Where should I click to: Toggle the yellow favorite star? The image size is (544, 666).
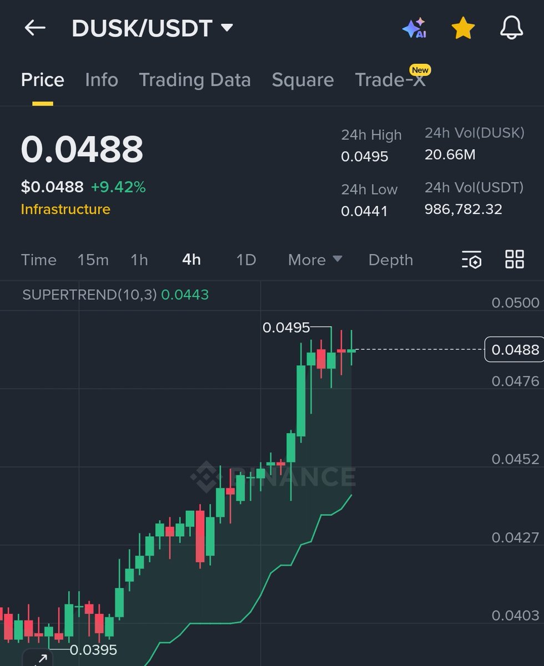coord(462,28)
